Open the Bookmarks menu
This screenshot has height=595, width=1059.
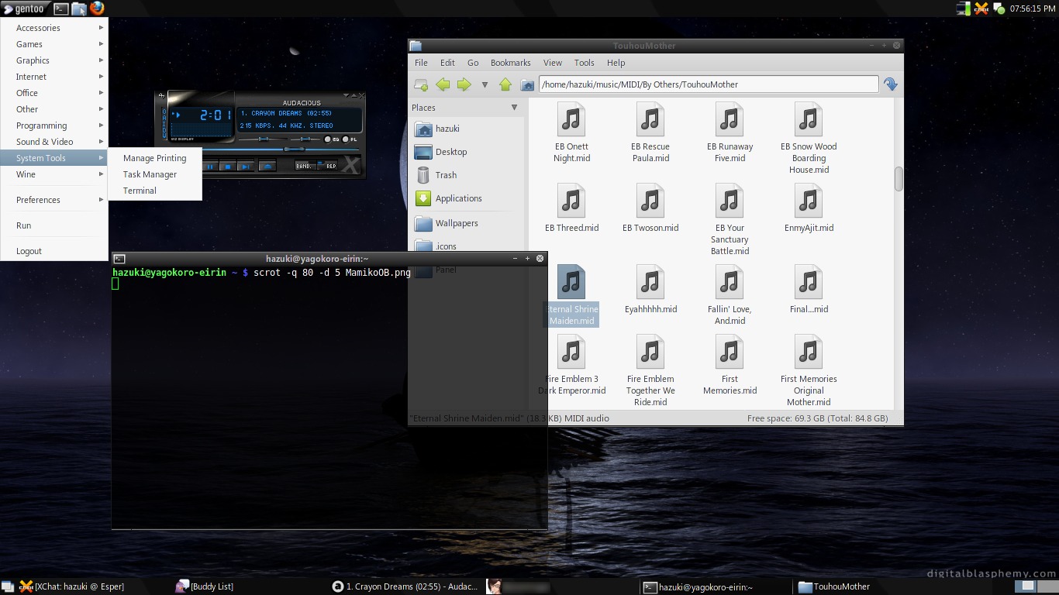510,63
